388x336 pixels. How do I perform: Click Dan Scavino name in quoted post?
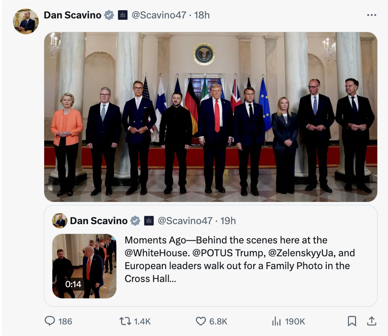pos(98,221)
